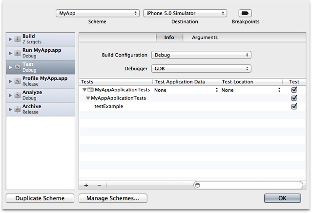
Task: Switch to the Info tab
Action: [169, 38]
